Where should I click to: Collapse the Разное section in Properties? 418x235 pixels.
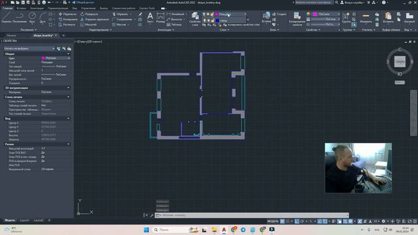pos(69,144)
